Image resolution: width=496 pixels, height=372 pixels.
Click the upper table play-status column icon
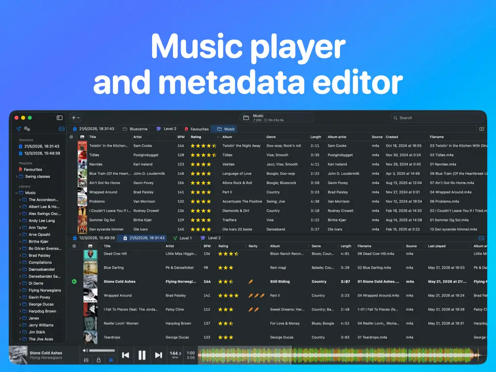pos(72,137)
